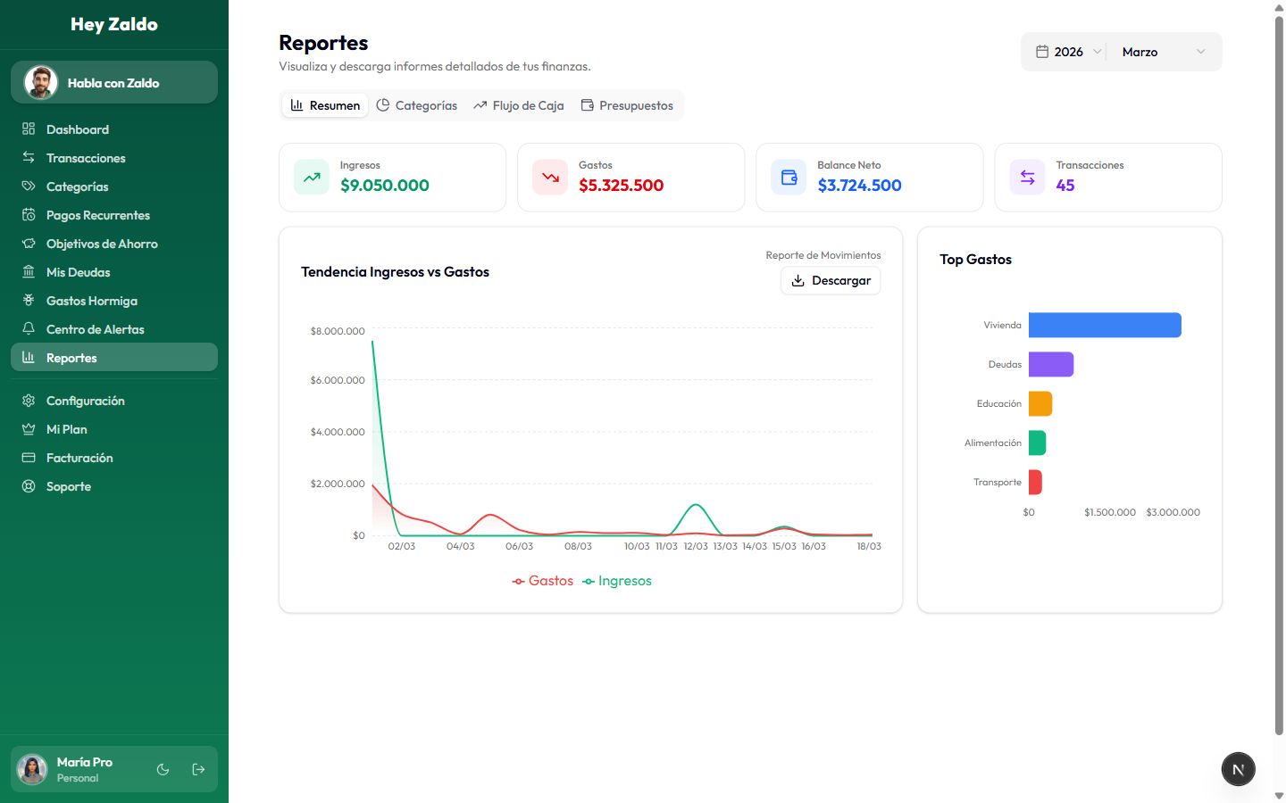
Task: Click the Centro de Alertas bell icon
Action: (x=29, y=329)
